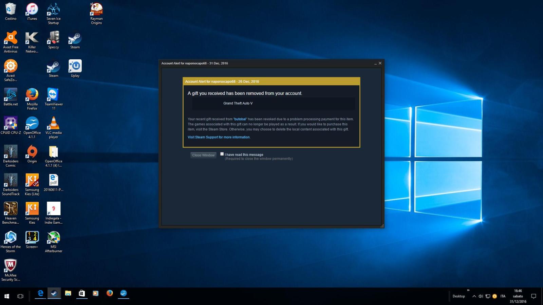Select the Battle.net desktop icon
Viewport: 543px width, 305px height.
click(x=11, y=97)
